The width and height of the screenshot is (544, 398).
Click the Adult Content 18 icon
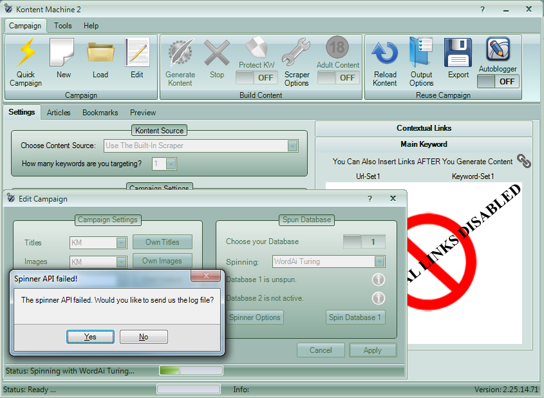pyautogui.click(x=337, y=47)
